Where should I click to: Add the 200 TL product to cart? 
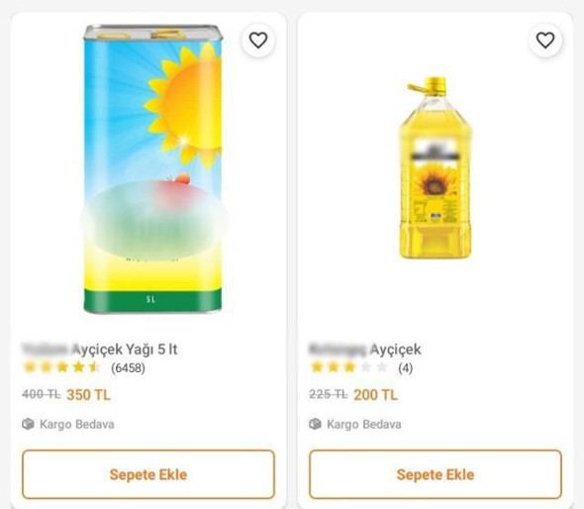[x=436, y=474]
